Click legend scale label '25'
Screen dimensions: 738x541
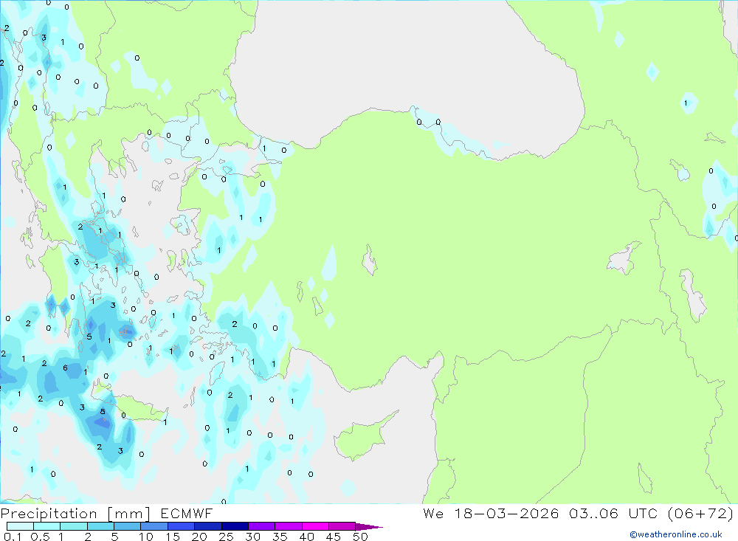pos(226,537)
